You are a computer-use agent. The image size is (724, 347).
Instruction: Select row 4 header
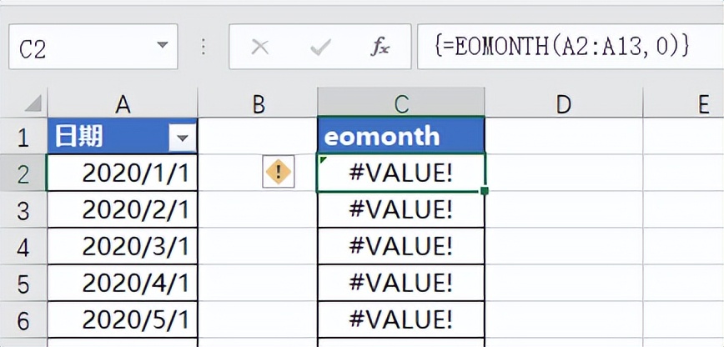coord(23,246)
